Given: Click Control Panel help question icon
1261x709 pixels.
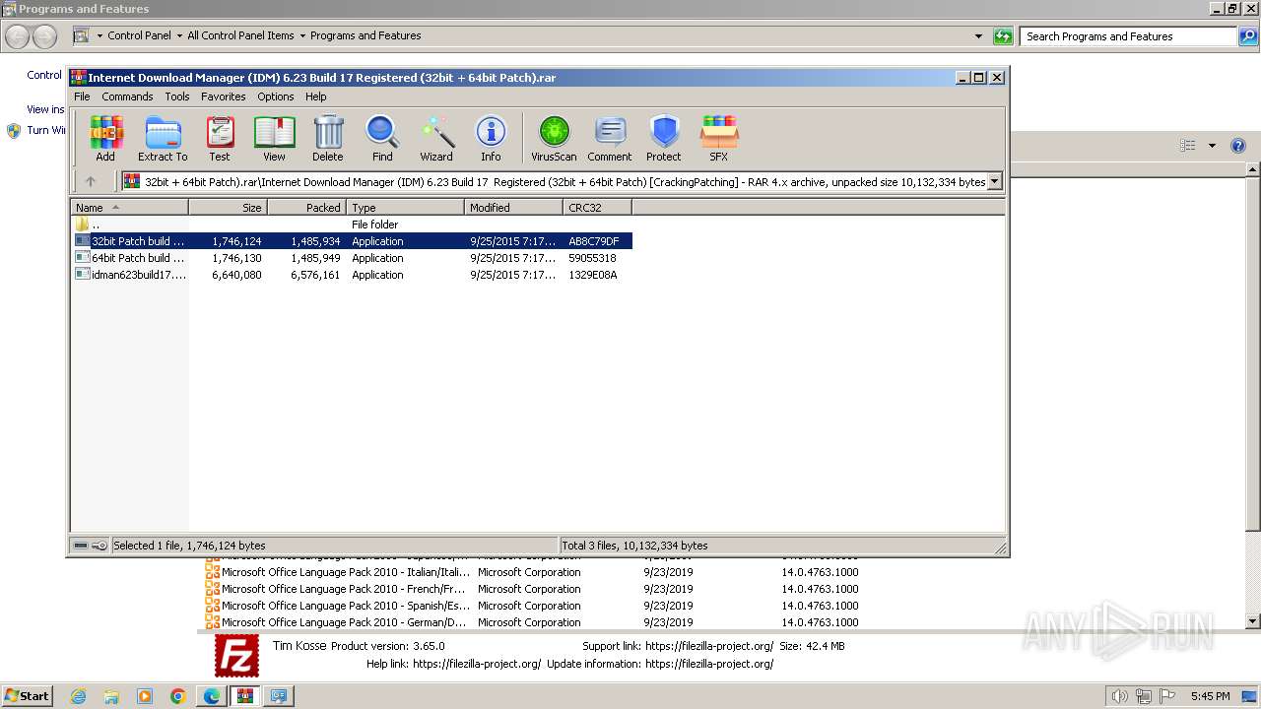Looking at the screenshot, I should (x=1238, y=146).
